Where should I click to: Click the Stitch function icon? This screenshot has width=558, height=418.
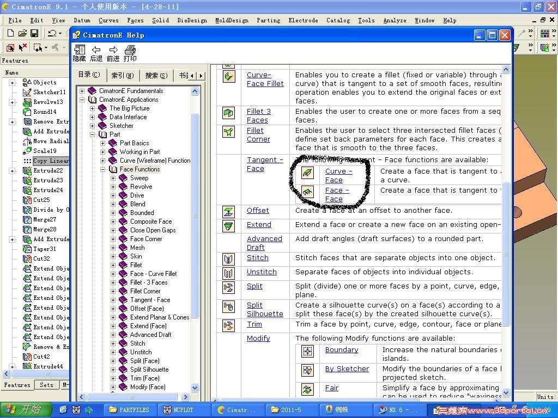(228, 259)
